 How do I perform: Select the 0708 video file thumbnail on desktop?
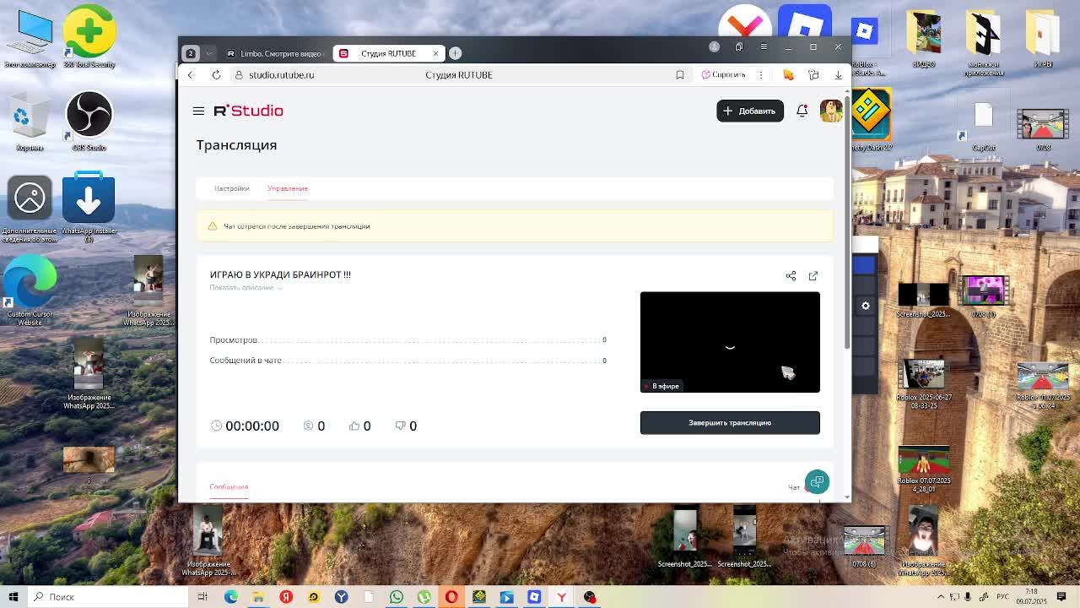(1043, 129)
